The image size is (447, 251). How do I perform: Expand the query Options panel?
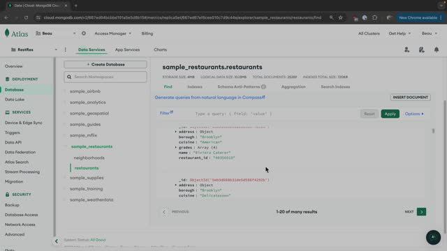pos(414,114)
